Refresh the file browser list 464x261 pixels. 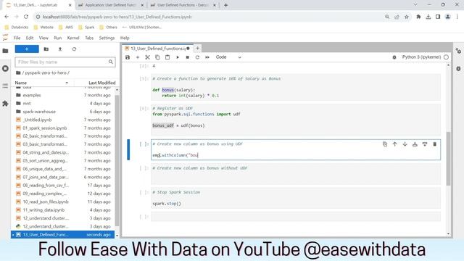[x=74, y=49]
